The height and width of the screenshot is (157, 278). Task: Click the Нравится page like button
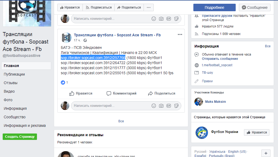click(70, 7)
